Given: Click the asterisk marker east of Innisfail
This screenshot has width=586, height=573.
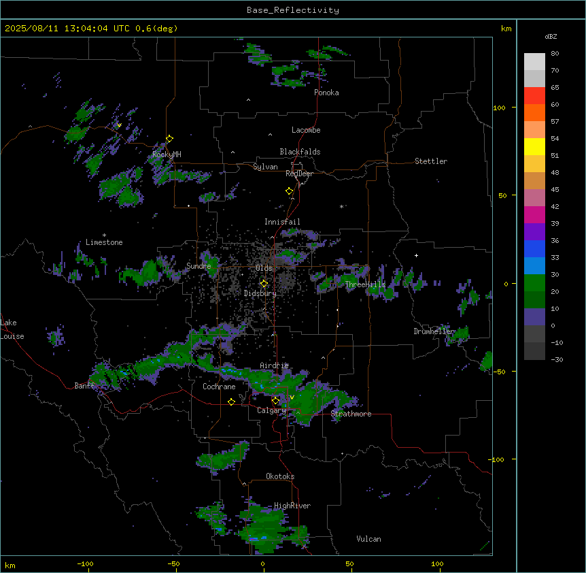Looking at the screenshot, I should click(341, 206).
